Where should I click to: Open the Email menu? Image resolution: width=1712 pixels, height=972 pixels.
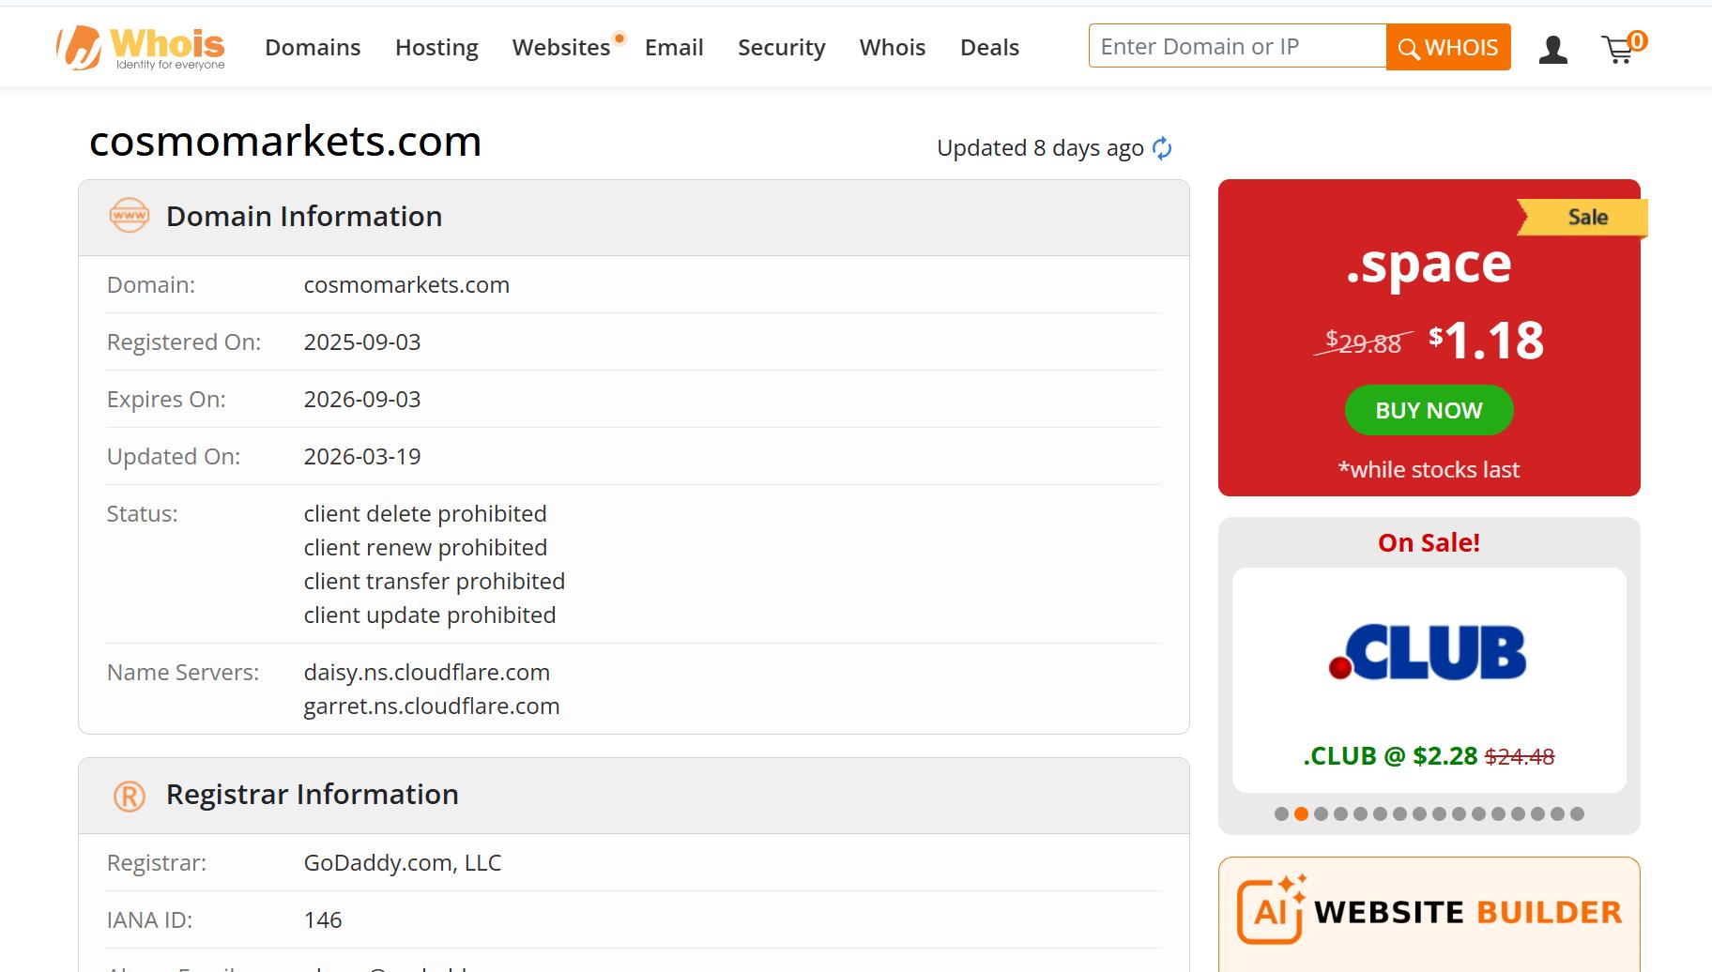pos(674,47)
